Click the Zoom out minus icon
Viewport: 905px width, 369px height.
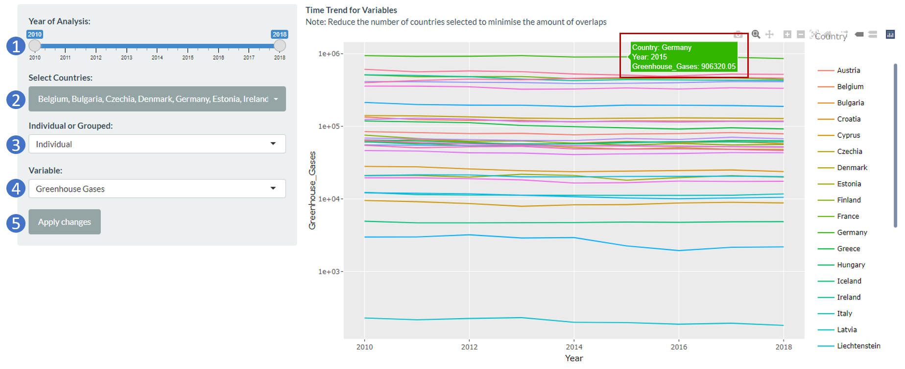pos(801,34)
